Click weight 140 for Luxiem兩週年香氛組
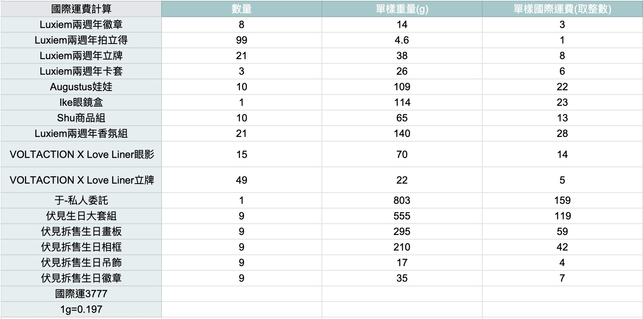Screen dimensions: 643x319 click(402, 133)
